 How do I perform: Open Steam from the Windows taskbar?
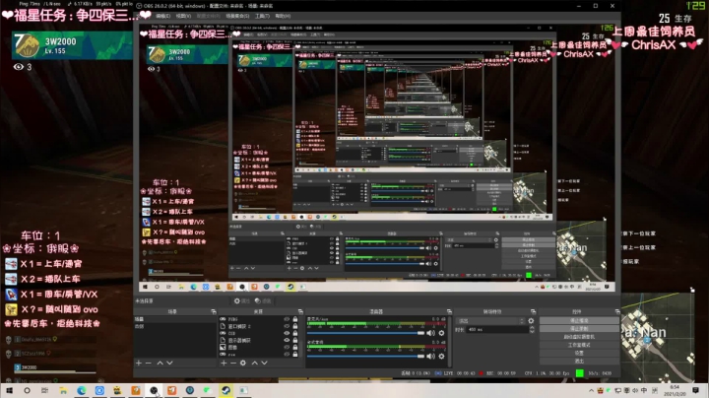pos(226,390)
